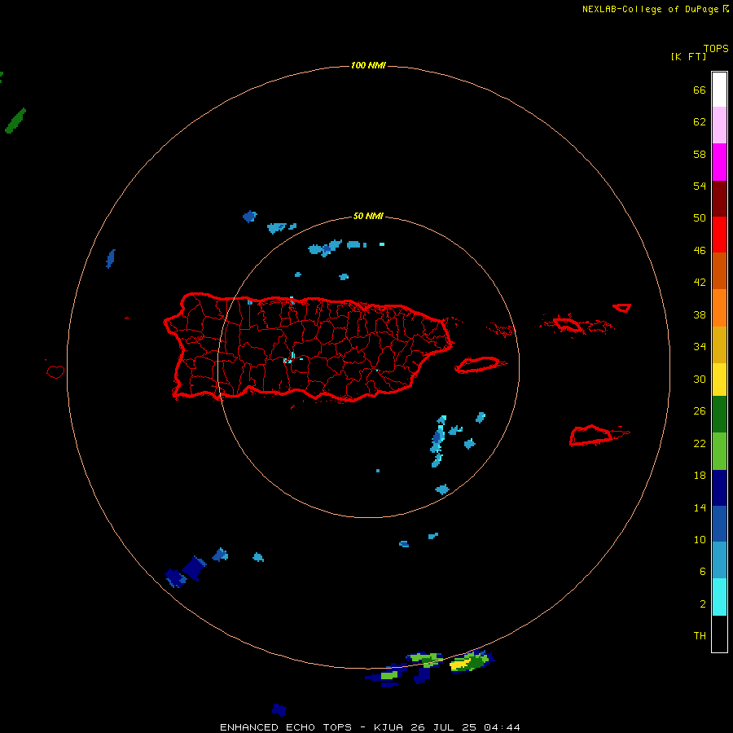Screen dimensions: 733x733
Task: Click legend value 26
Action: [700, 411]
